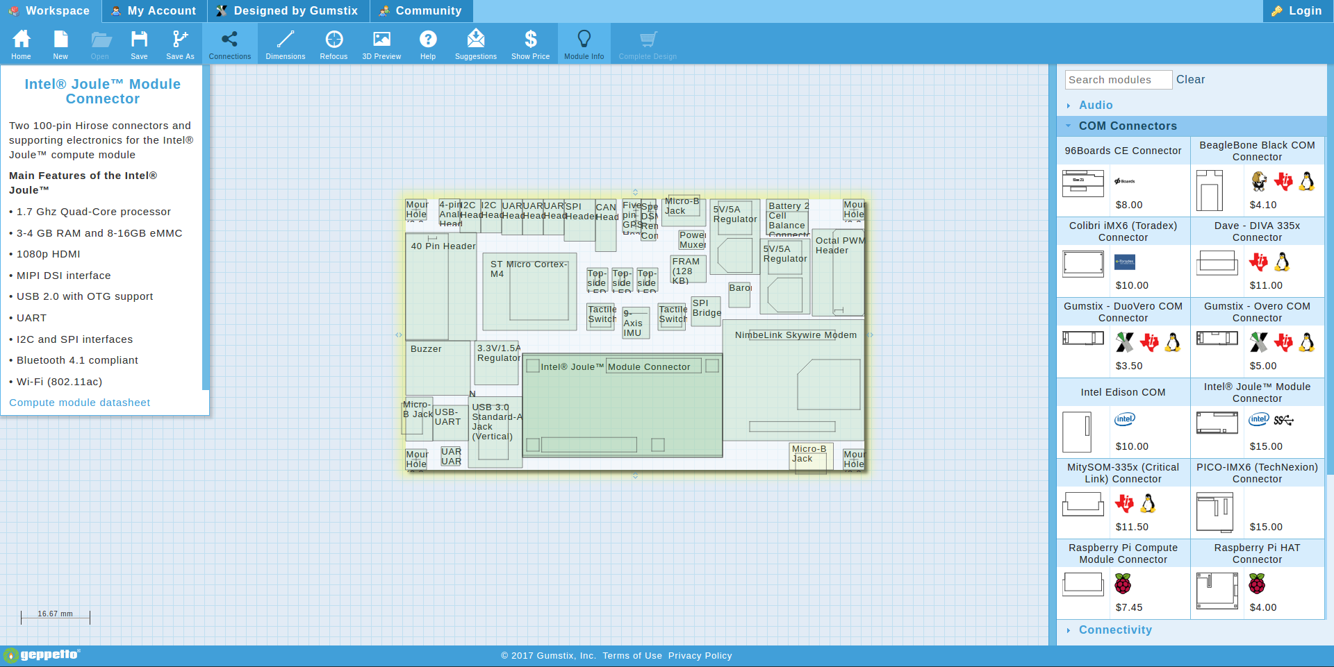
Task: Select the Dave DIVA 335x Connector thumbnail
Action: [x=1217, y=263]
